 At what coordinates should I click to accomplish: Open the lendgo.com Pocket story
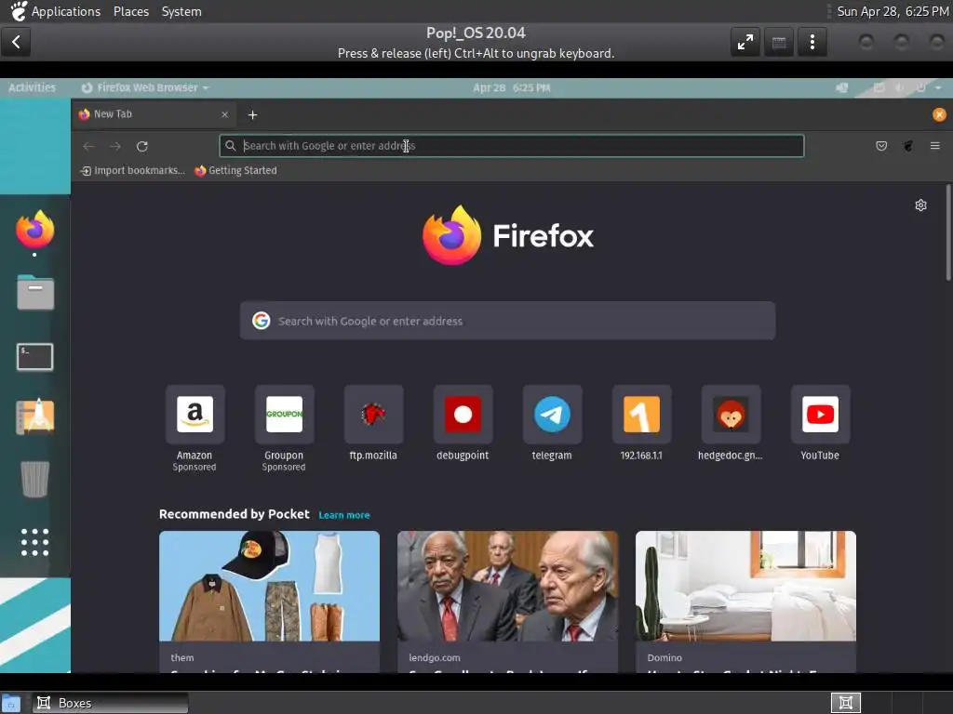[507, 602]
